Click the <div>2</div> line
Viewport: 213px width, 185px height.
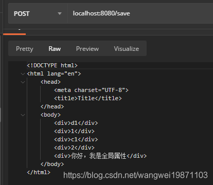74,147
